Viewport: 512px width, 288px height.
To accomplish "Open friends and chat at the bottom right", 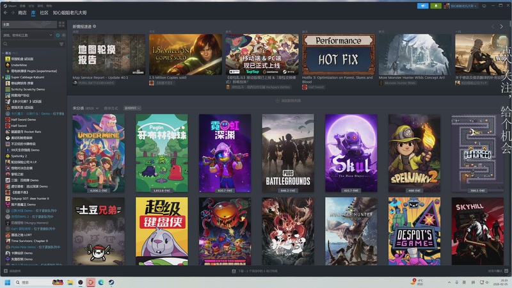I will (498, 271).
